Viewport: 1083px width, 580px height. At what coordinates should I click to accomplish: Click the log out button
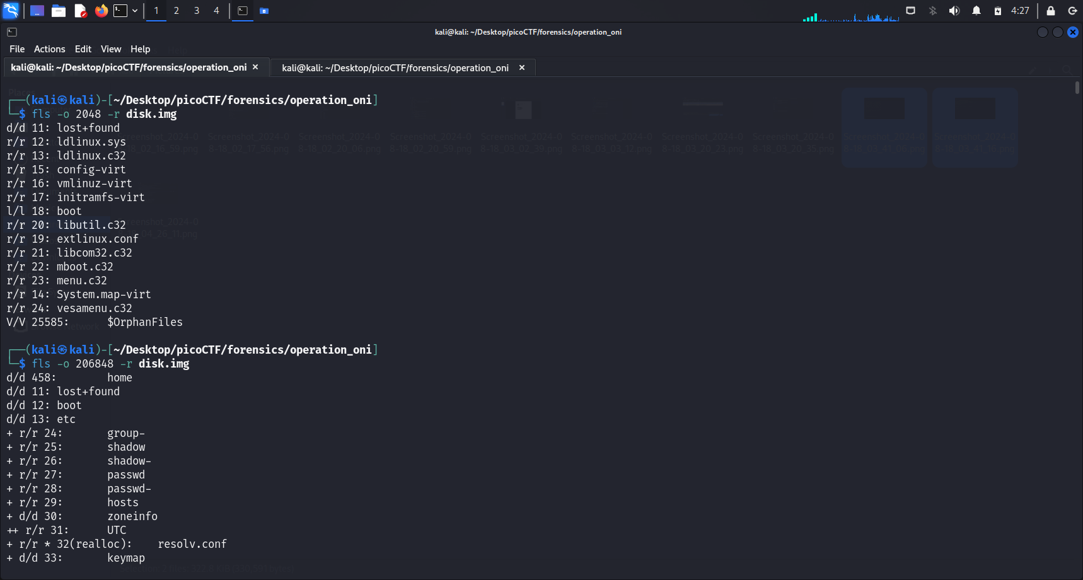(1072, 11)
